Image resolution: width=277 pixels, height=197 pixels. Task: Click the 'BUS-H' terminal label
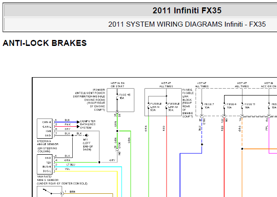(x=46, y=167)
